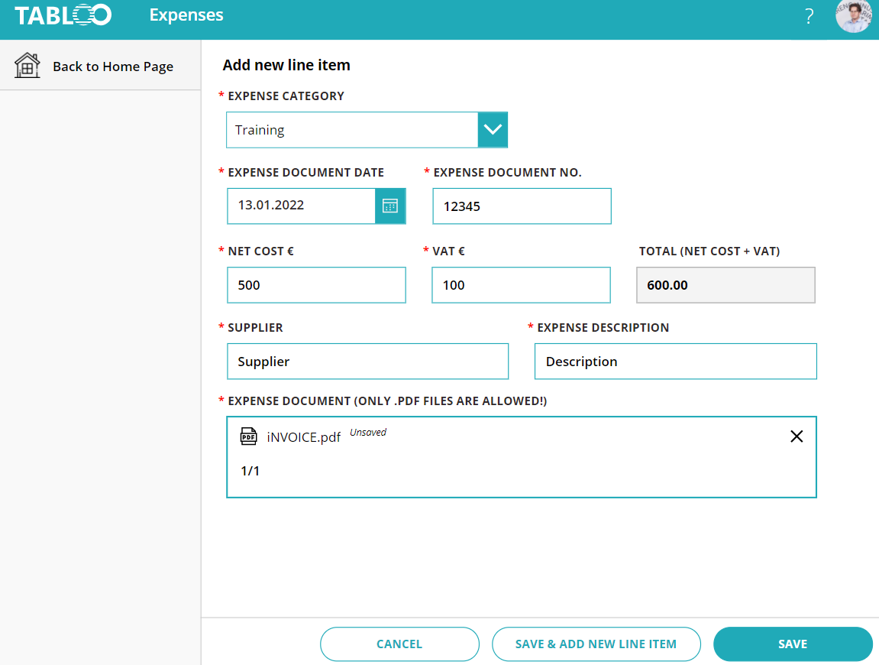Edit the Expense Description field
The width and height of the screenshot is (879, 665).
click(676, 362)
